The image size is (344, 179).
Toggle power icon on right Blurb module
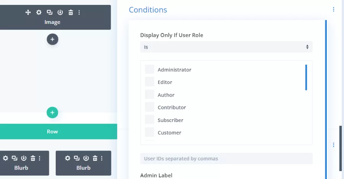click(86, 158)
